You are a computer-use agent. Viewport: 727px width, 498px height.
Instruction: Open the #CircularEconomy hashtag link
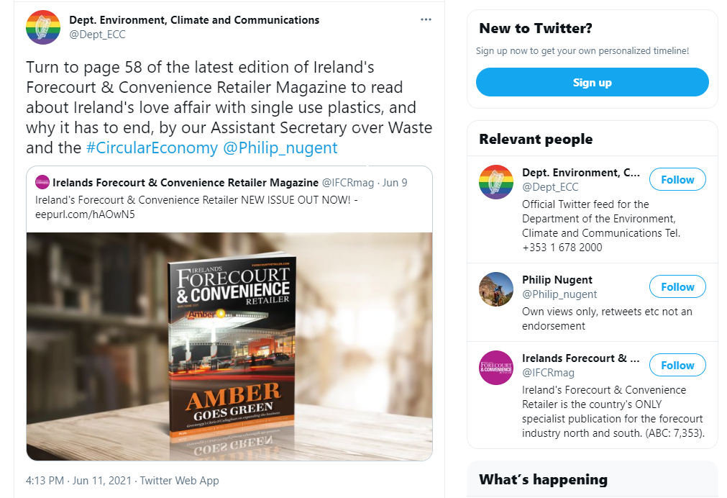(152, 148)
